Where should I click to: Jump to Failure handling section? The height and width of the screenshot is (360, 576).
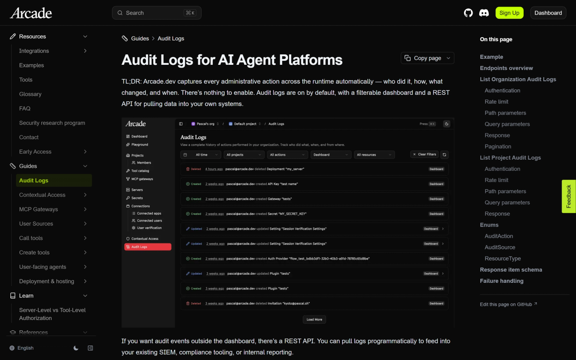click(x=502, y=281)
